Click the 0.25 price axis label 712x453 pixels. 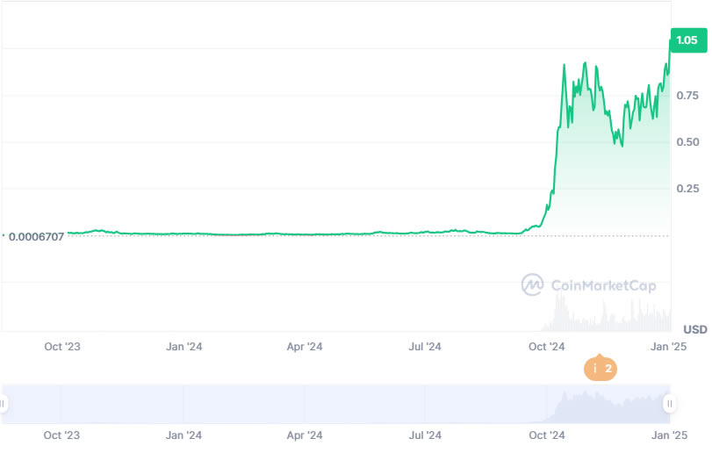pos(687,189)
